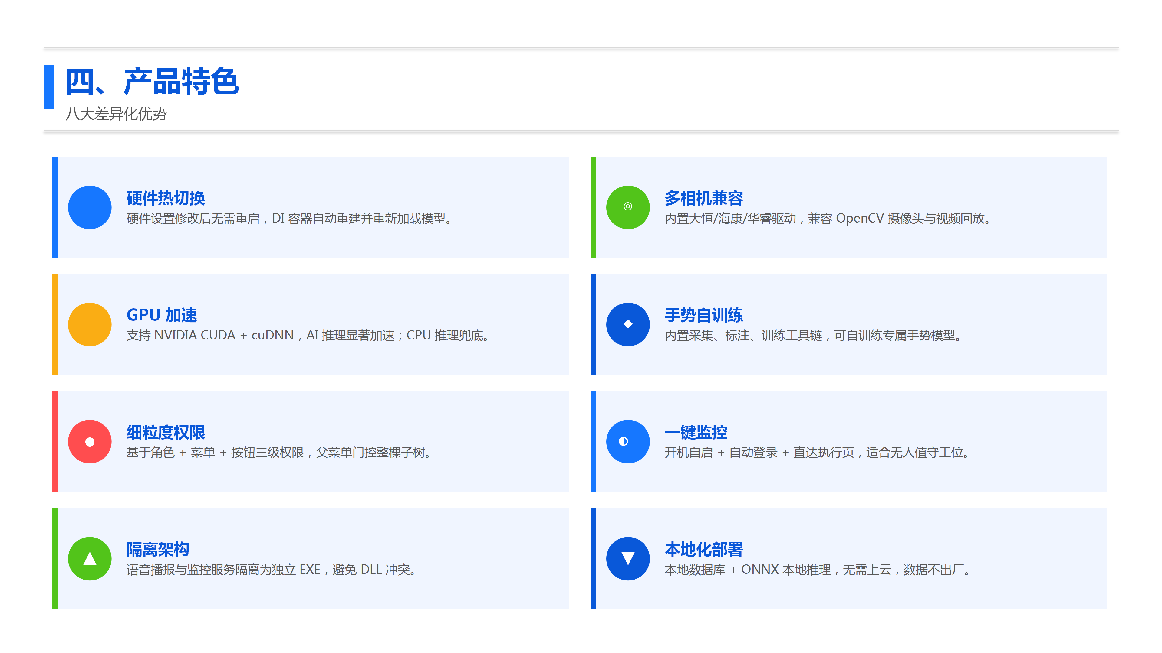Click description starting 开机自启 + 自动登录
This screenshot has width=1162, height=653.
[817, 453]
